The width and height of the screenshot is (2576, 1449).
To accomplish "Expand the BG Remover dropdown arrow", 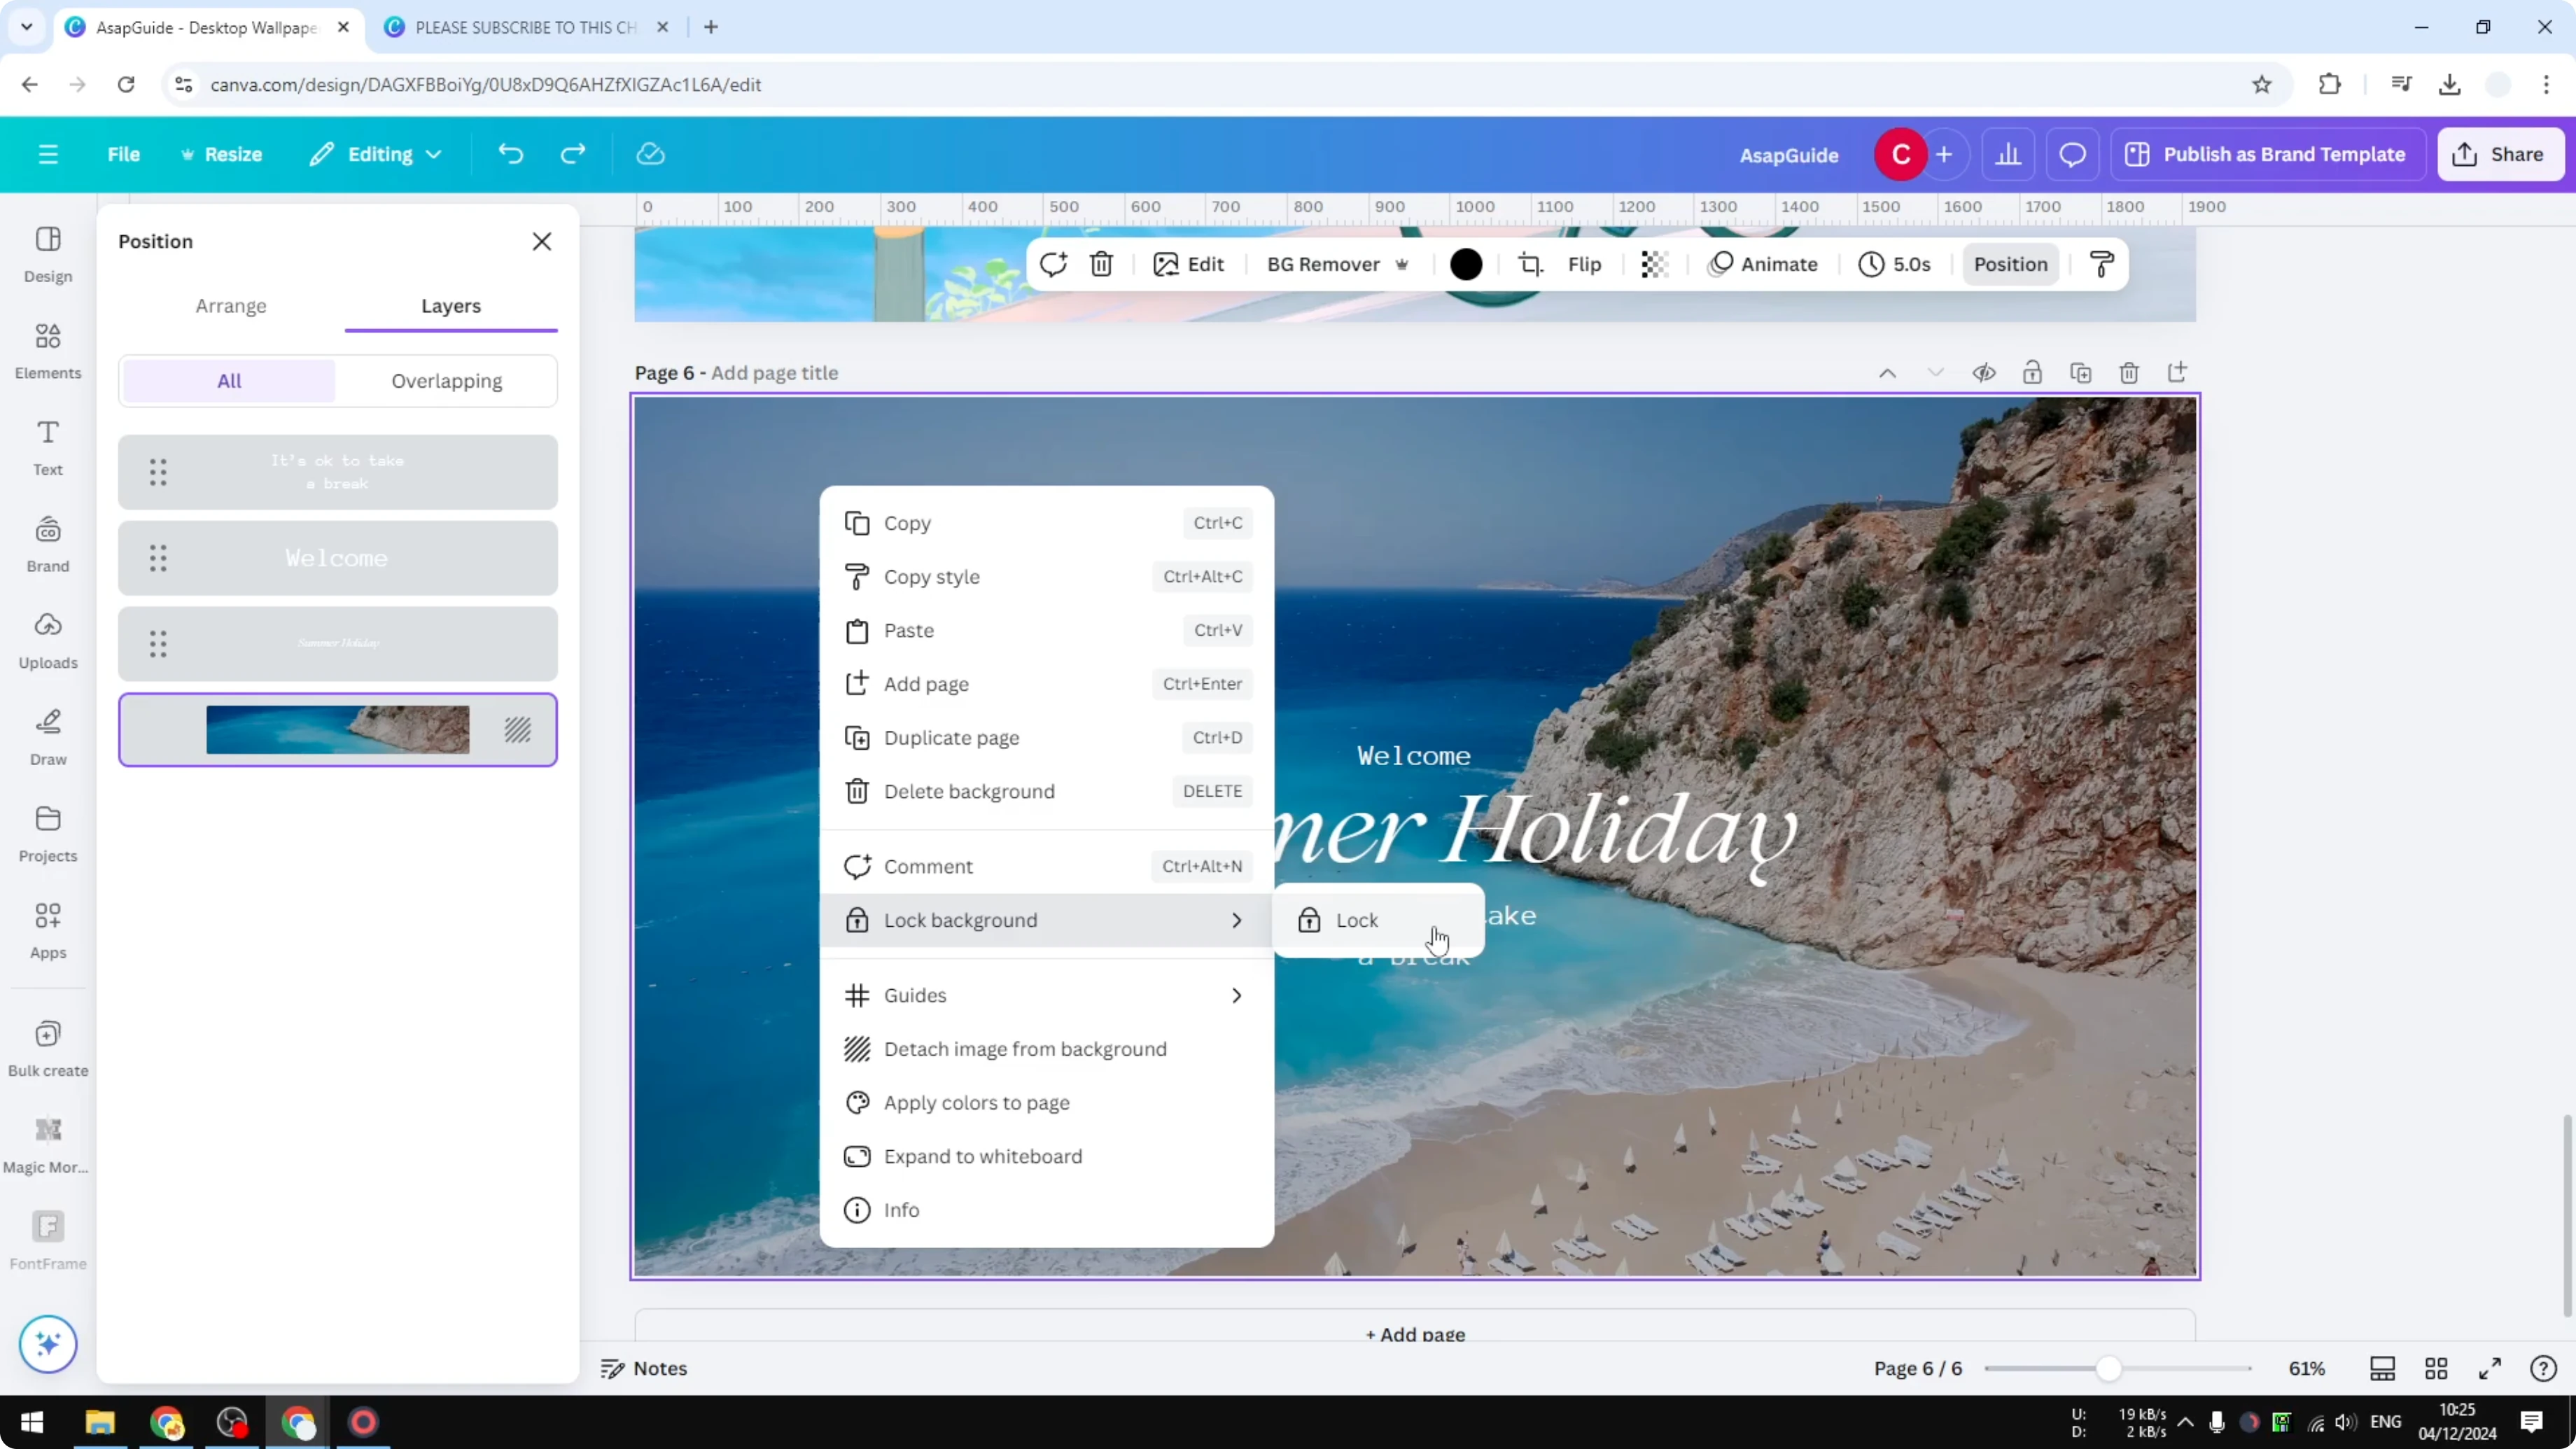I will tap(1403, 264).
